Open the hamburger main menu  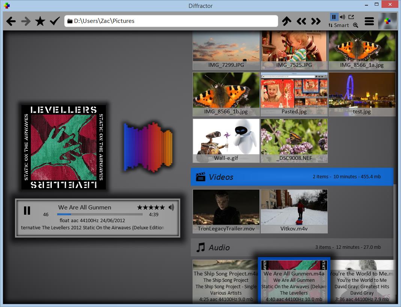coord(369,21)
